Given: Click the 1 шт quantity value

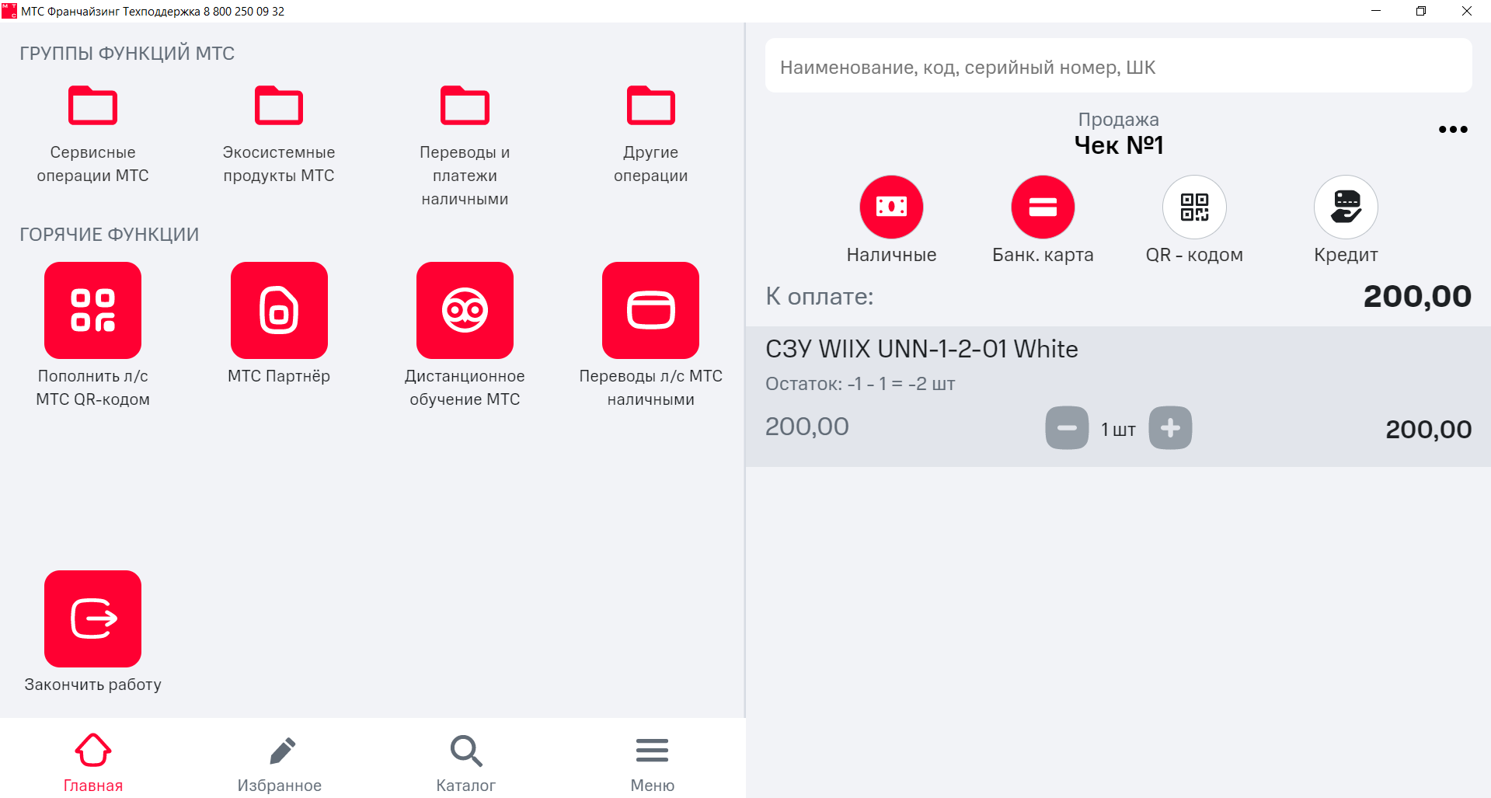Looking at the screenshot, I should click(x=1118, y=429).
